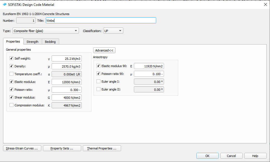Image resolution: width=270 pixels, height=162 pixels.
Task: Click the SOFiSTiK logo icon in title bar
Action: [5, 4]
